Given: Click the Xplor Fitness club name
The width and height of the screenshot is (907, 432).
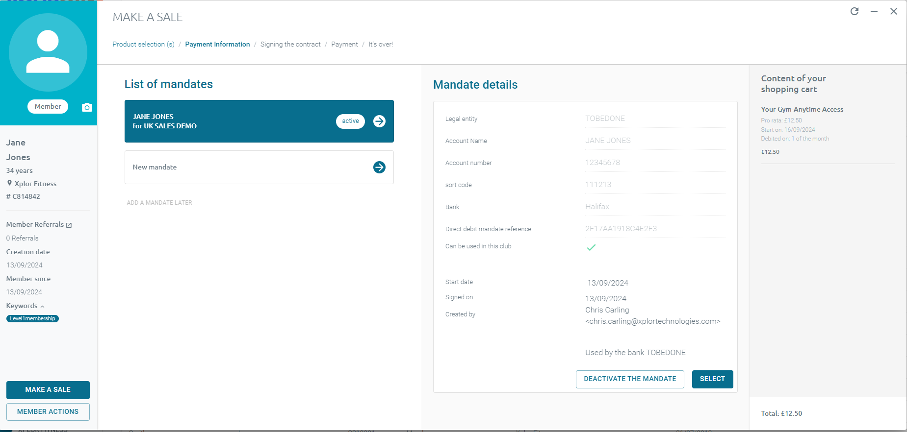Looking at the screenshot, I should 35,184.
